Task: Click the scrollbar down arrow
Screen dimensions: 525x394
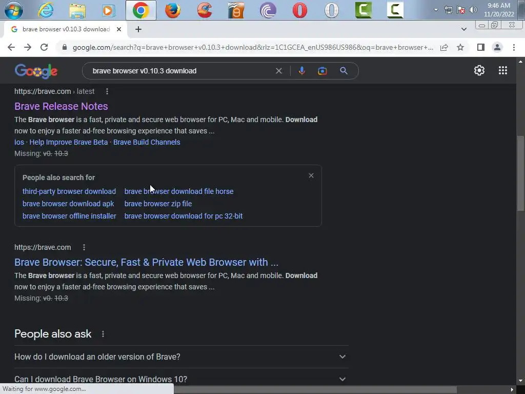Action: click(x=520, y=381)
